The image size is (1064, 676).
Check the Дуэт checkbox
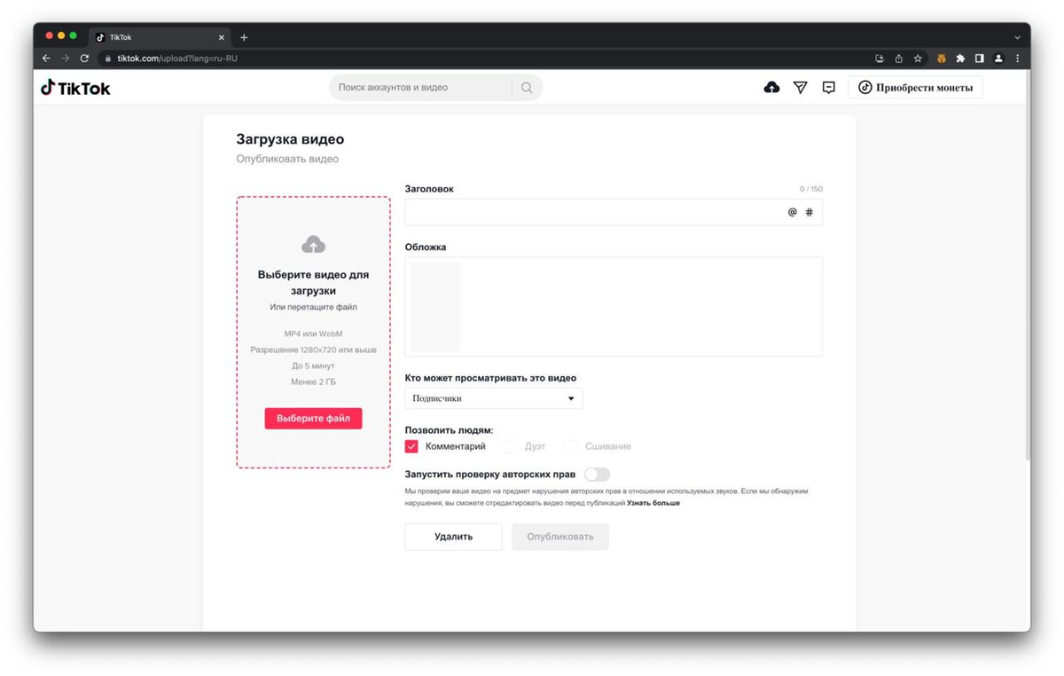point(511,446)
